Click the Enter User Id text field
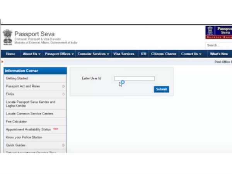The image size is (232, 174). [134, 78]
